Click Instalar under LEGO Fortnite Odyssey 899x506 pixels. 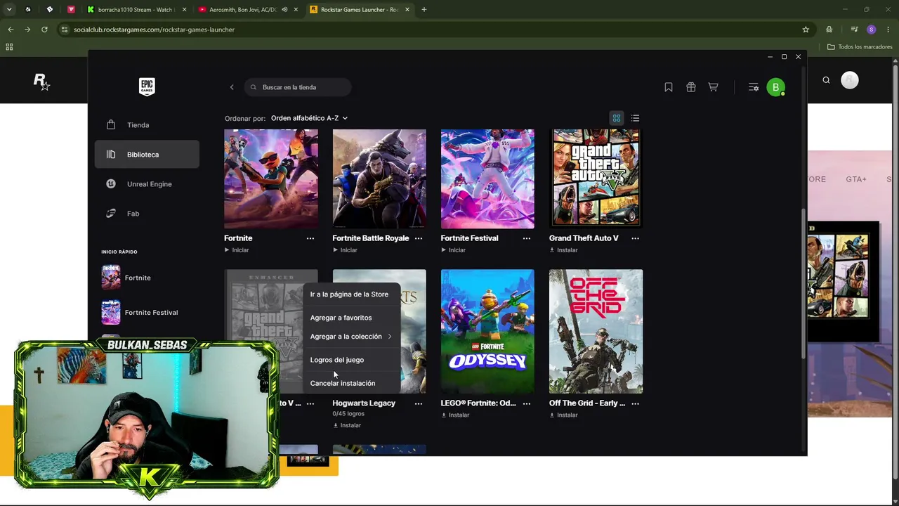(x=455, y=415)
